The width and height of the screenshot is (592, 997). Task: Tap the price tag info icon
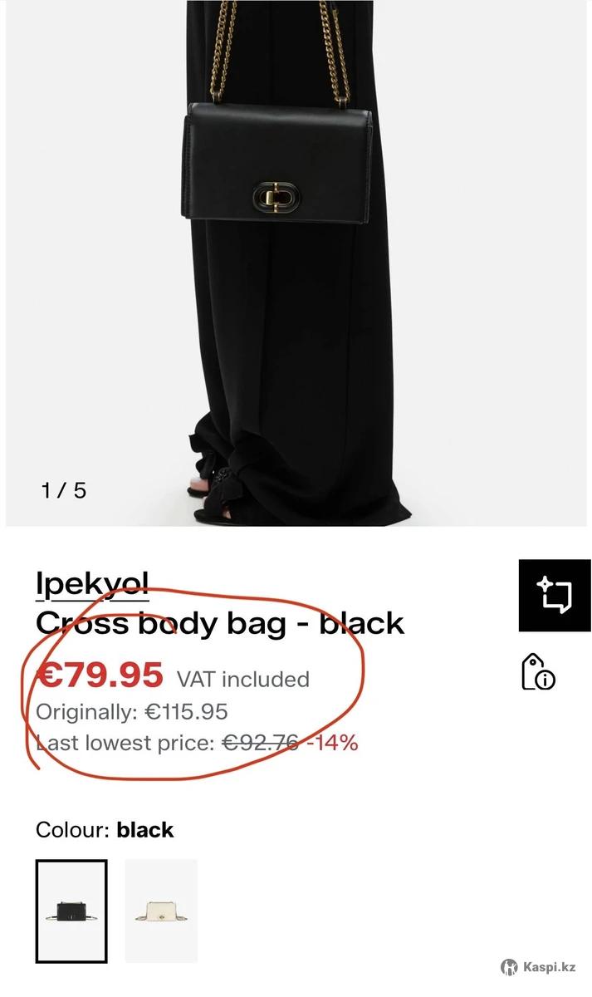pos(538,671)
